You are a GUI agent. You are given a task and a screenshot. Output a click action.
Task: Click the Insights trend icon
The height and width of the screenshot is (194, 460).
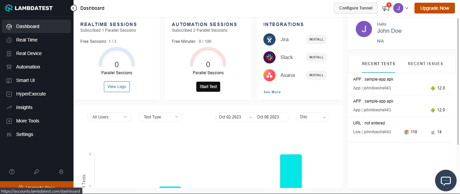pos(9,107)
